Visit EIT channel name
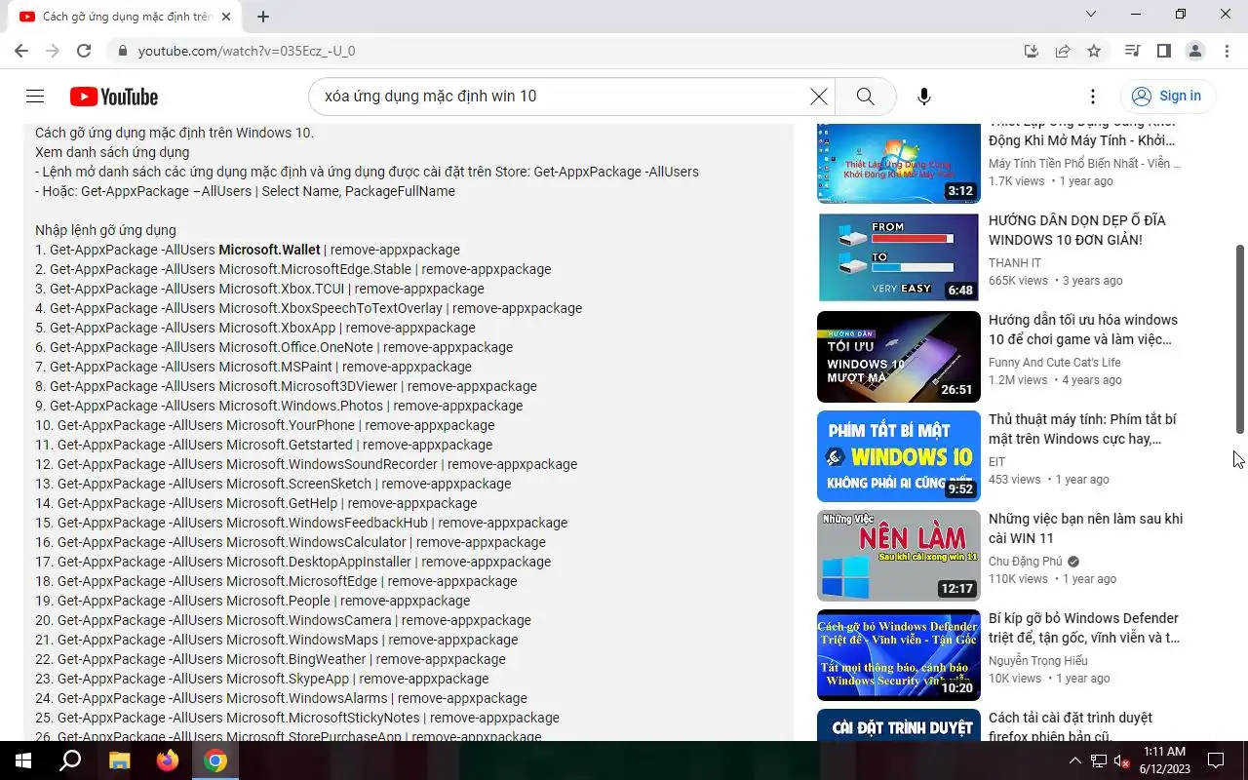 [x=996, y=461]
